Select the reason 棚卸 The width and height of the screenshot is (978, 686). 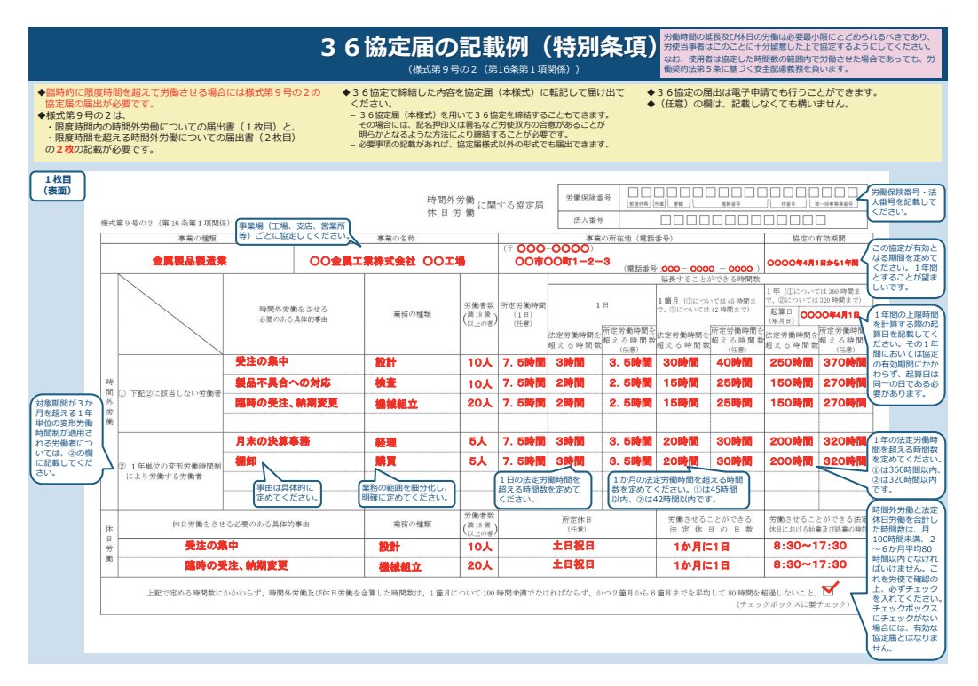click(246, 461)
